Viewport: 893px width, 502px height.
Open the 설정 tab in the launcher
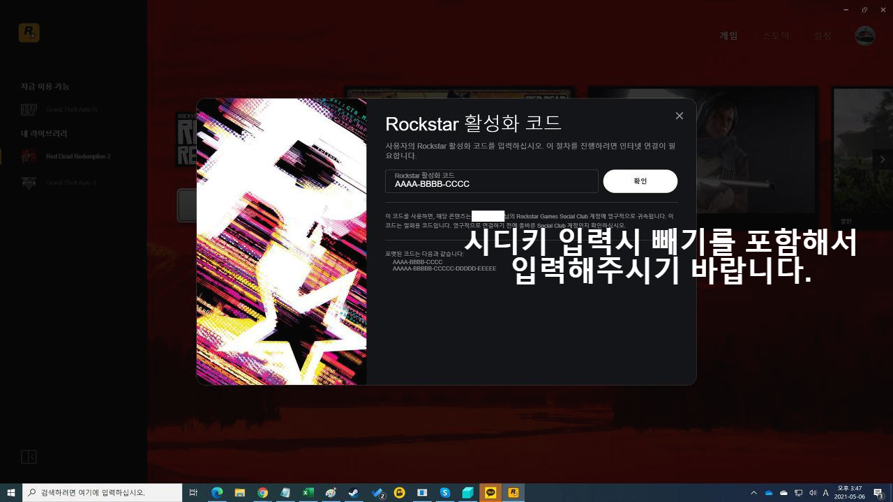tap(823, 36)
